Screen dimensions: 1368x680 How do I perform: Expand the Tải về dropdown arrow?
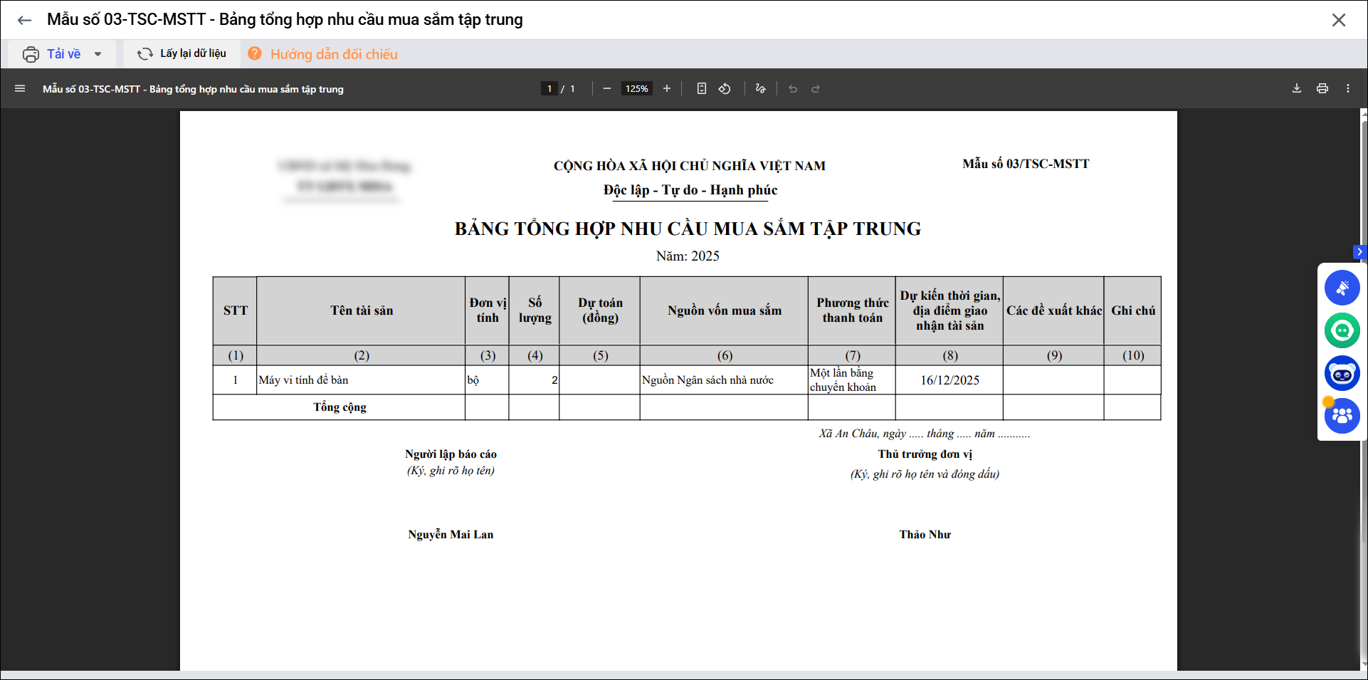[x=98, y=54]
